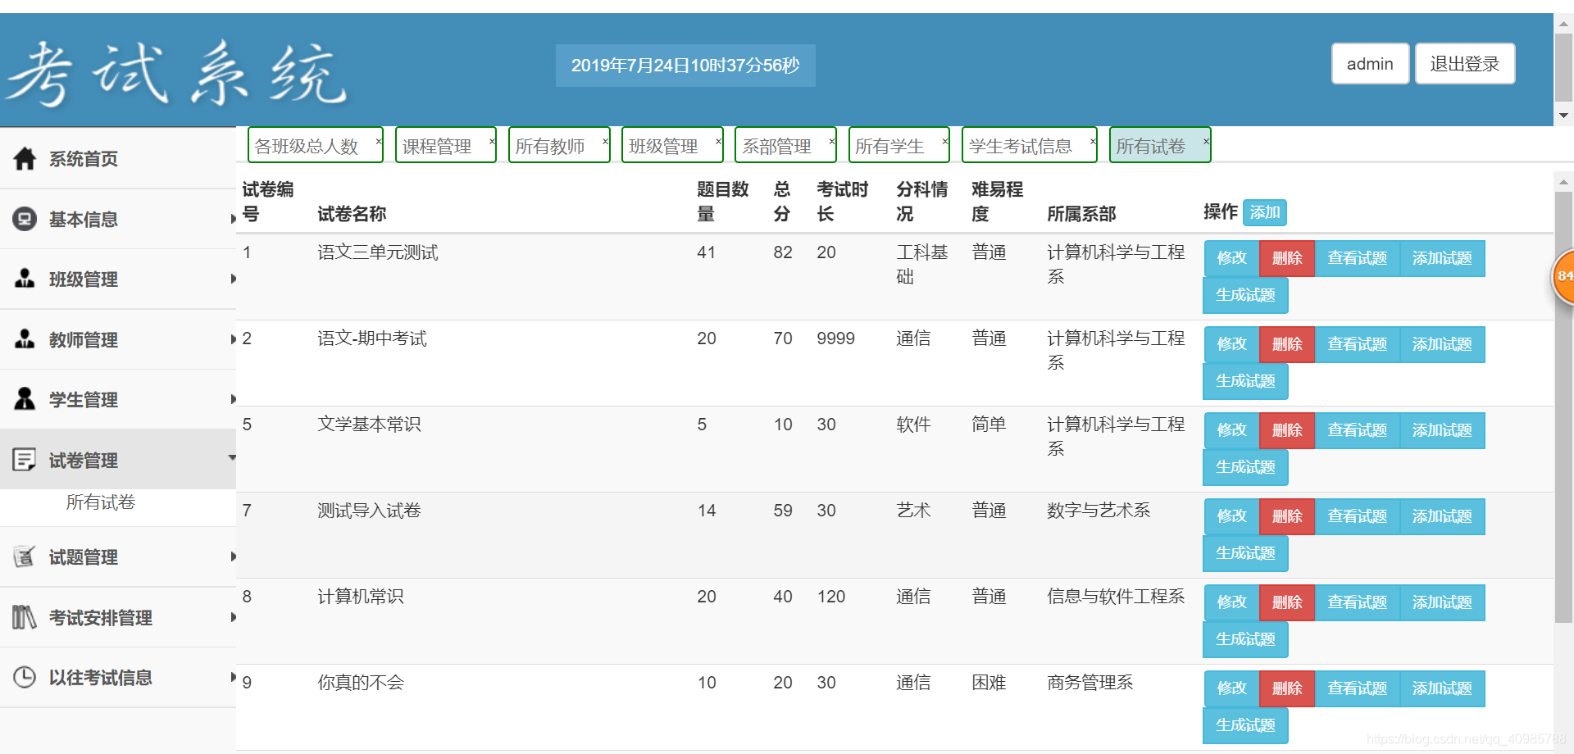Click 查看试题 for 测试导入试卷
This screenshot has width=1574, height=754.
coord(1358,516)
